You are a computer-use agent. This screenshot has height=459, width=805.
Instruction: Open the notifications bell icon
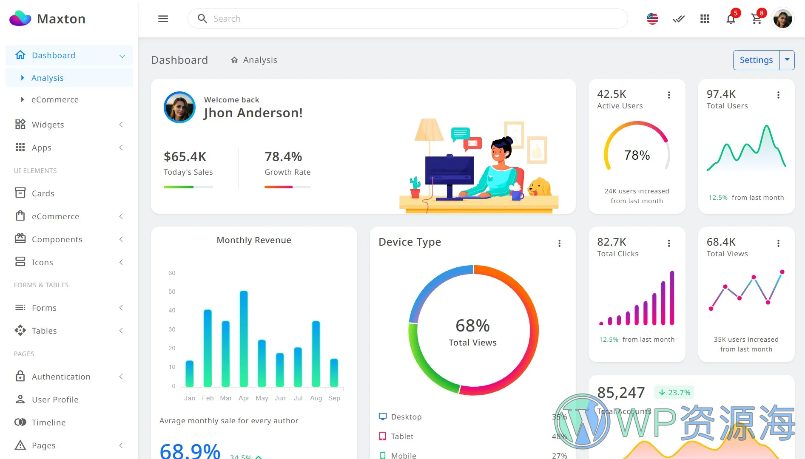tap(731, 19)
